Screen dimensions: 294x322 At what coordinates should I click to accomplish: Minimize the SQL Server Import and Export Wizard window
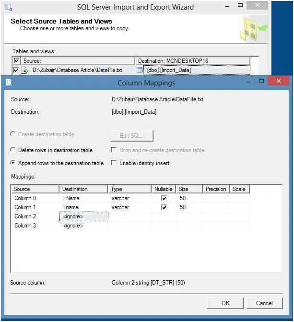227,6
